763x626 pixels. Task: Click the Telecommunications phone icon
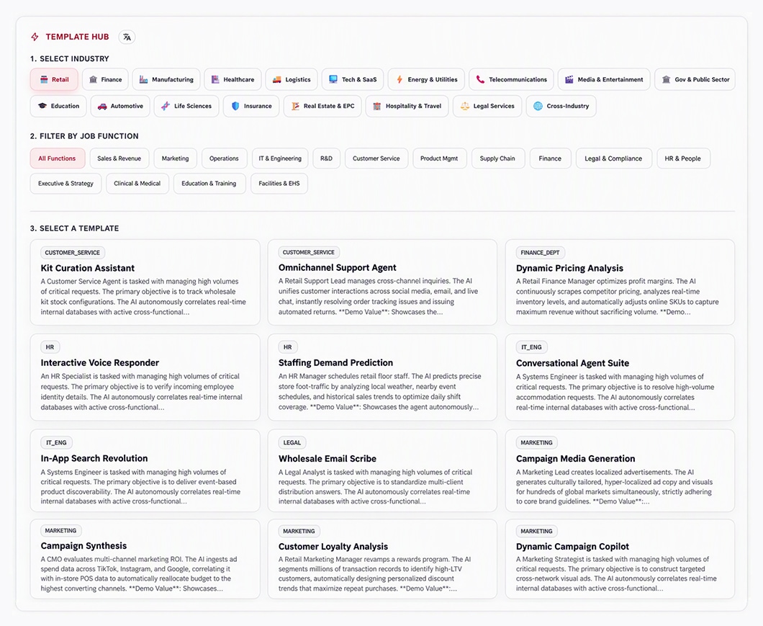coord(480,79)
